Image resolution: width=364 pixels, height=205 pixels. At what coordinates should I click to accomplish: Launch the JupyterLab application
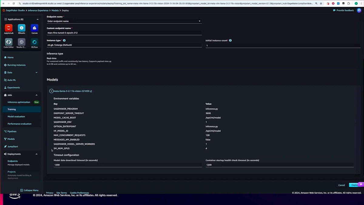[8, 28]
